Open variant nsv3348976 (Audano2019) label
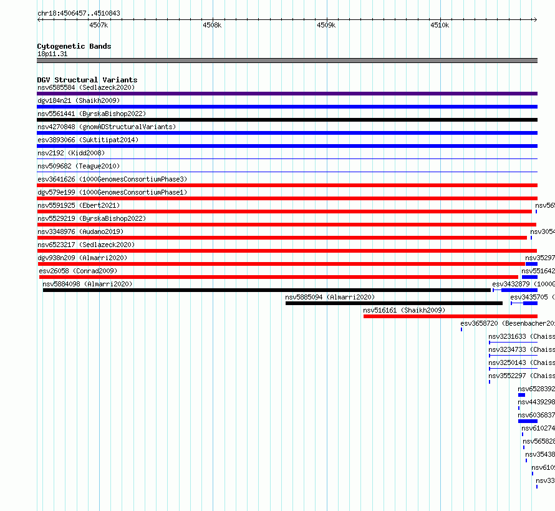 coord(80,231)
